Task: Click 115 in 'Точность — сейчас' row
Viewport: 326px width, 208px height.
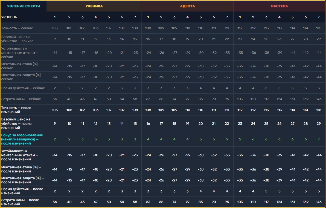Action: [319, 28]
